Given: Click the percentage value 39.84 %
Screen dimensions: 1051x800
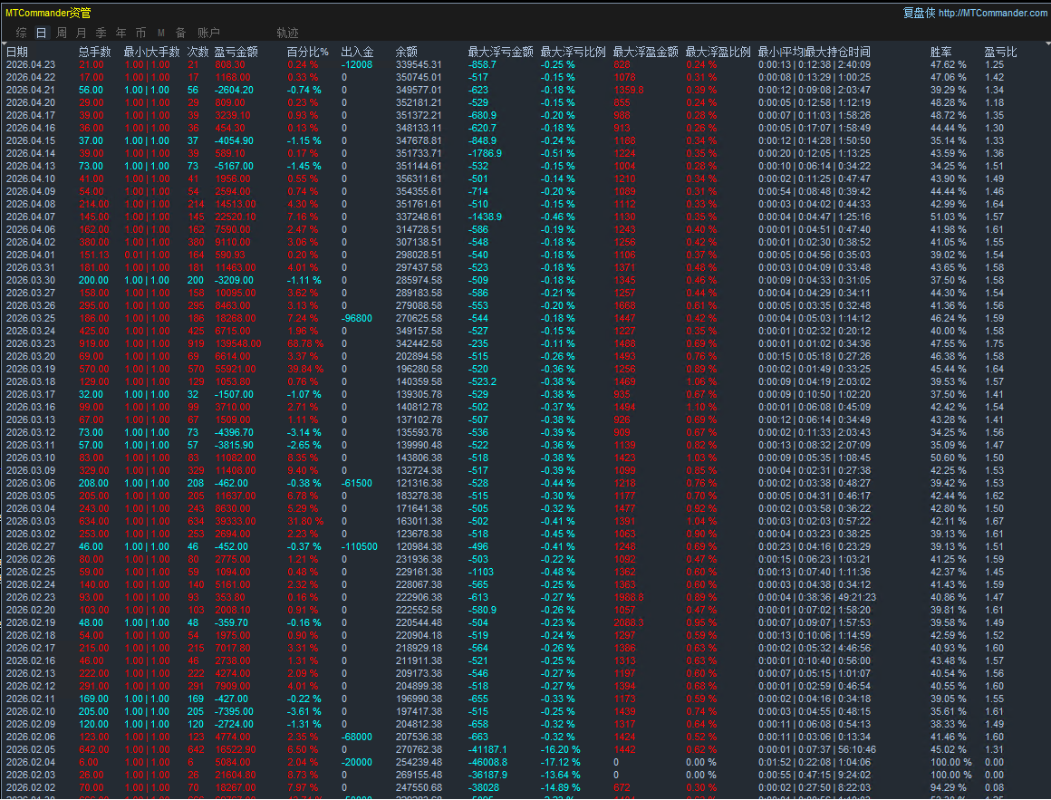Looking at the screenshot, I should coord(305,369).
